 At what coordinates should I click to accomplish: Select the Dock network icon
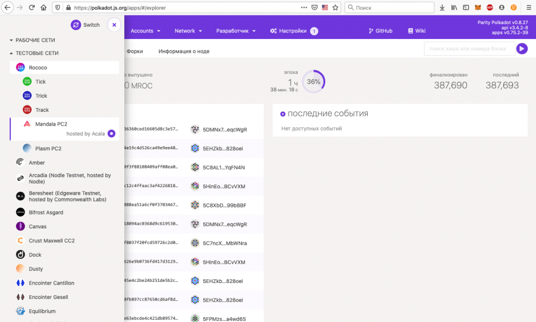coord(20,255)
